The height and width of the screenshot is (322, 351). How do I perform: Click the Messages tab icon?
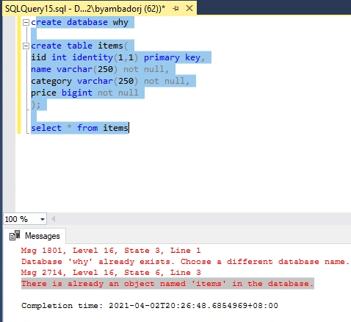coord(15,236)
